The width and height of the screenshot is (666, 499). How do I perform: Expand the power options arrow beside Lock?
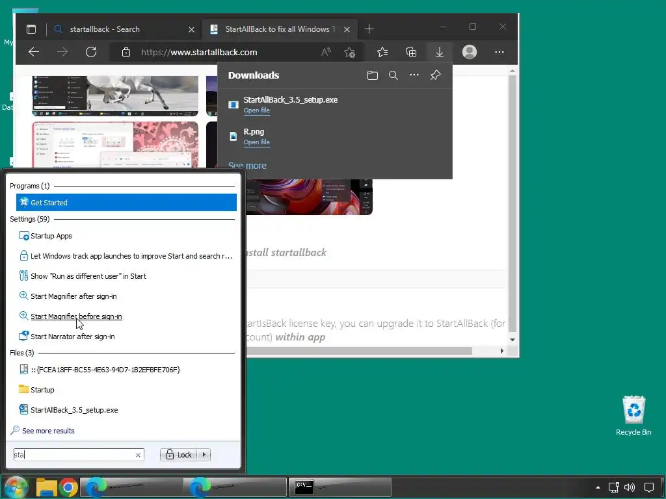coord(204,455)
